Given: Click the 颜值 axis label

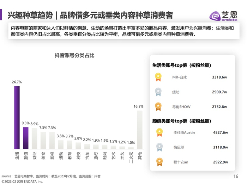Looking at the screenshot, I should coord(26,155).
